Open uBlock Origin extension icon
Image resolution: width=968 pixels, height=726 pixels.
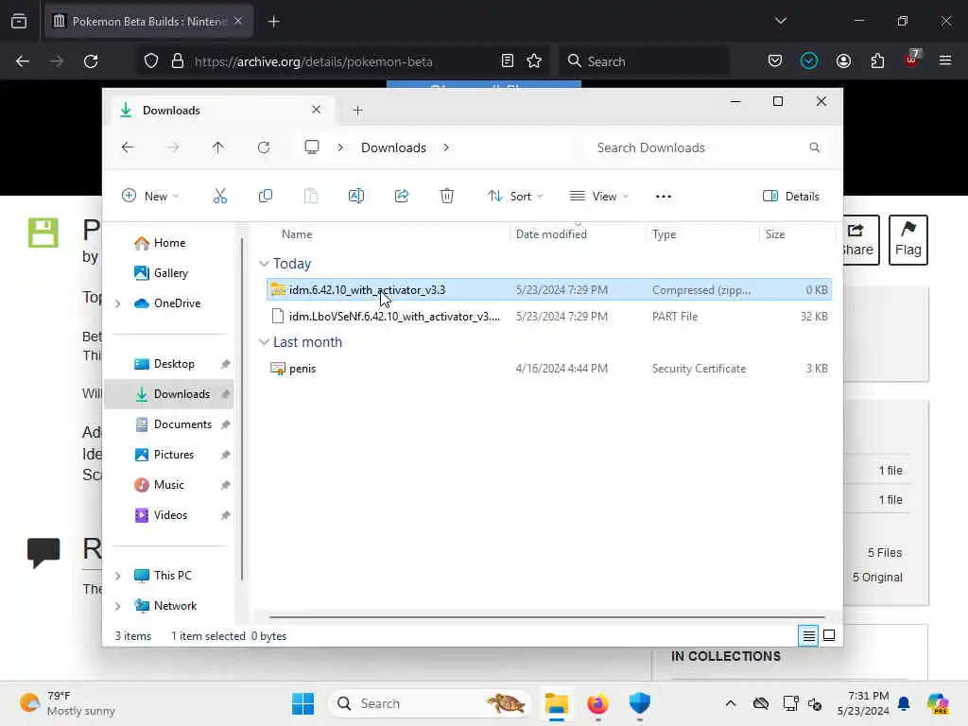(x=912, y=60)
